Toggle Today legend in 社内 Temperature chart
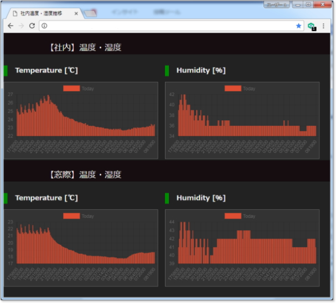Viewport: 336px width, 303px height. [x=79, y=88]
